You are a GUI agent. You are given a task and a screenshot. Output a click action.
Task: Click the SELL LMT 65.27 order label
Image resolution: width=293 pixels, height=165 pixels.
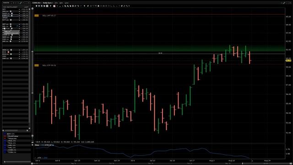pyautogui.click(x=49, y=16)
